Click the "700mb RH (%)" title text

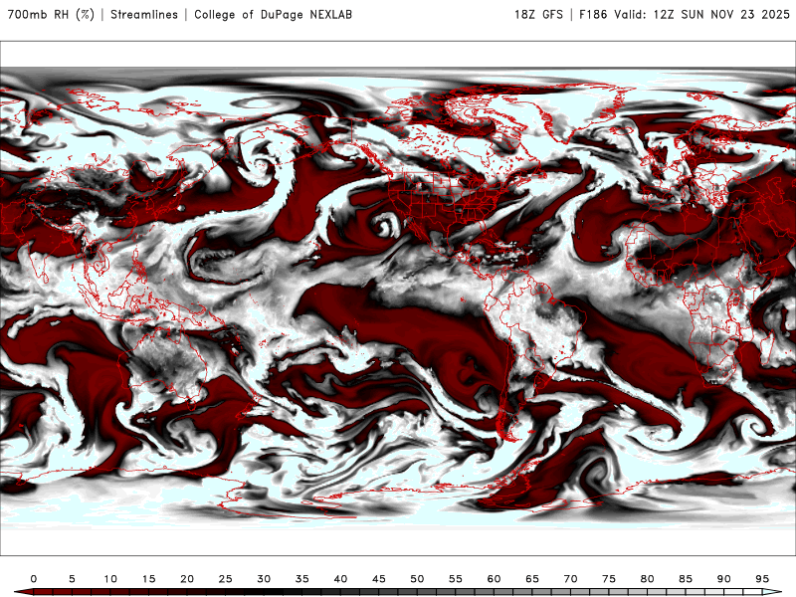51,14
